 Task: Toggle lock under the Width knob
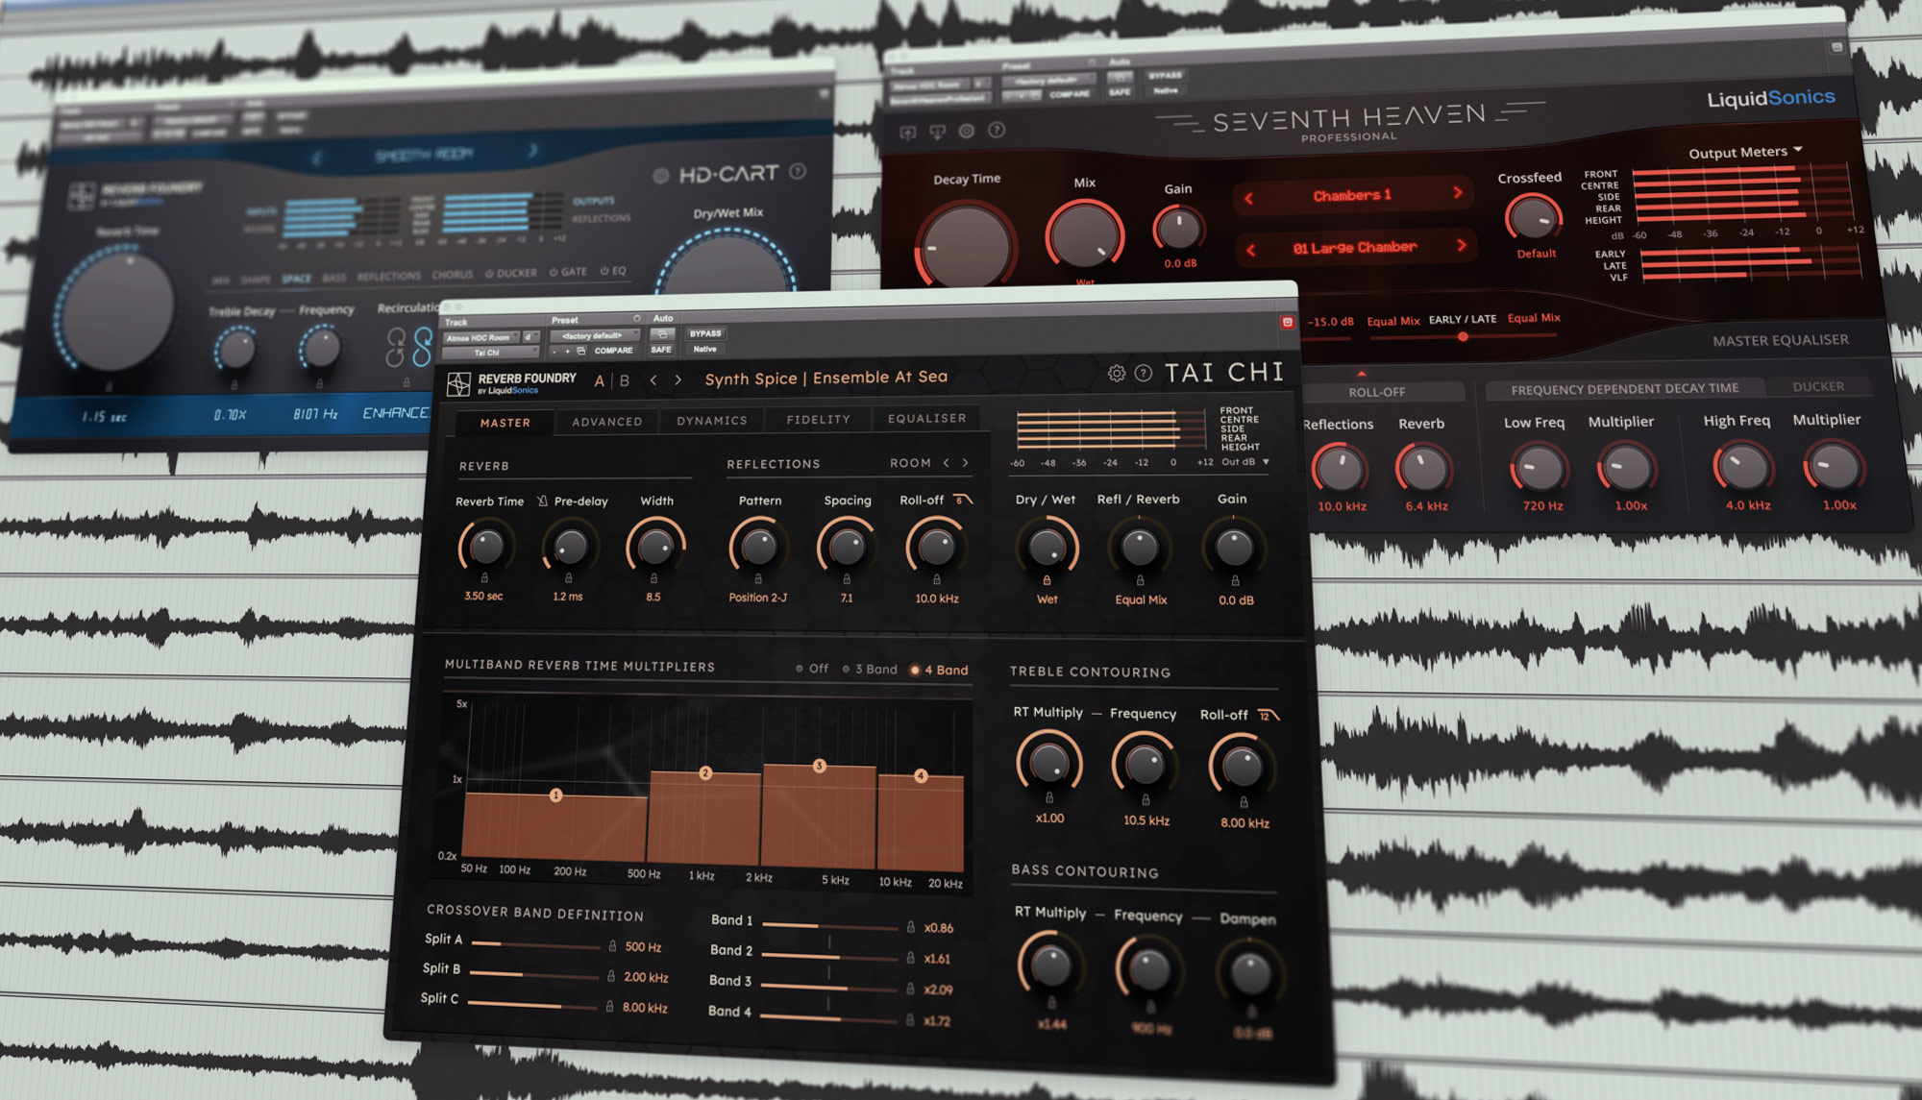pyautogui.click(x=653, y=578)
